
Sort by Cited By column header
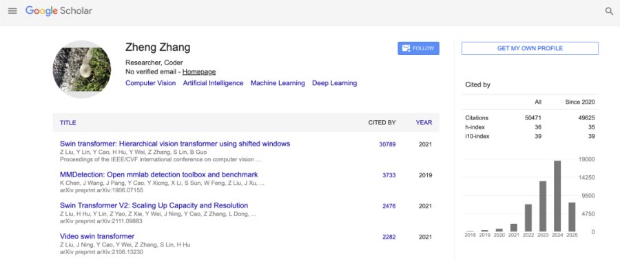click(382, 123)
